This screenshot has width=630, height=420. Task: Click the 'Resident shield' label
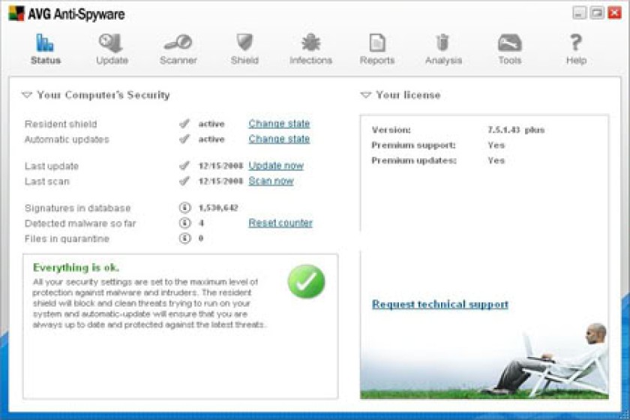61,124
